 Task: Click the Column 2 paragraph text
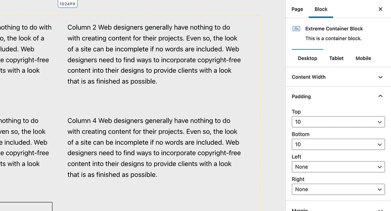tap(154, 54)
